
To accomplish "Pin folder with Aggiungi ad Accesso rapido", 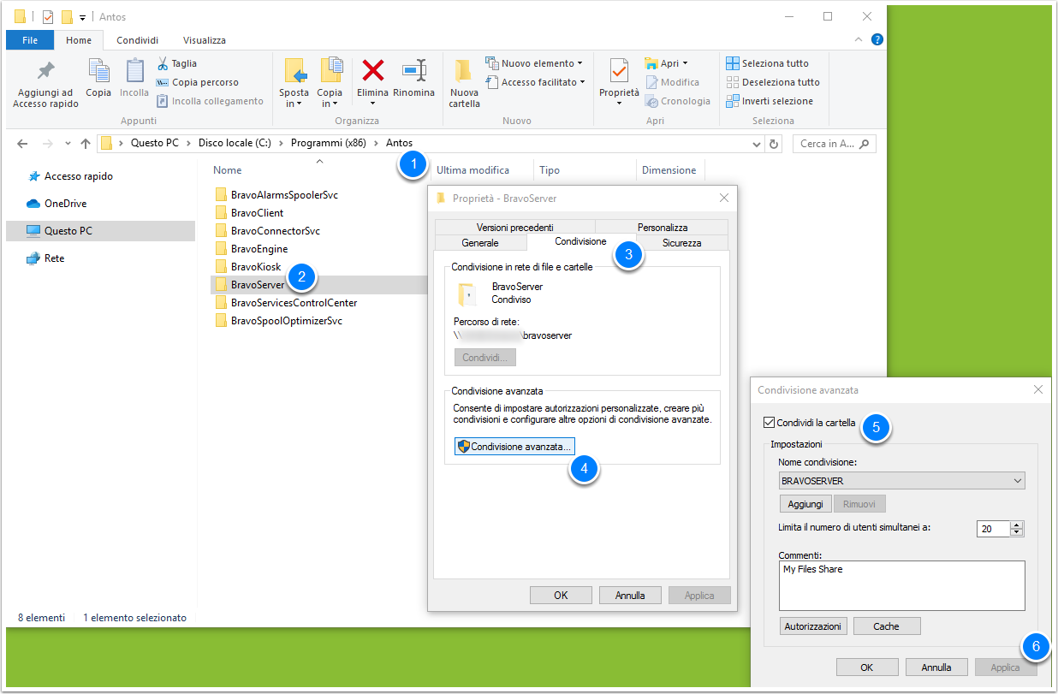I will point(45,84).
